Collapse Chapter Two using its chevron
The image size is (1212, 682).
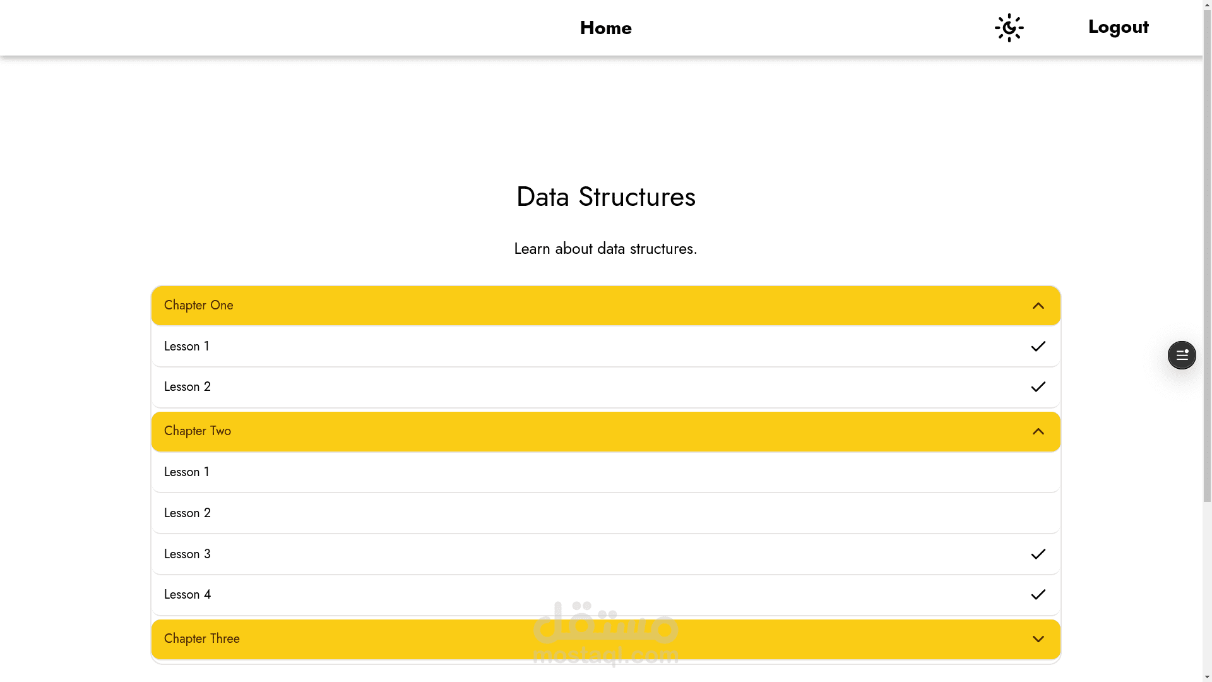click(x=1038, y=432)
